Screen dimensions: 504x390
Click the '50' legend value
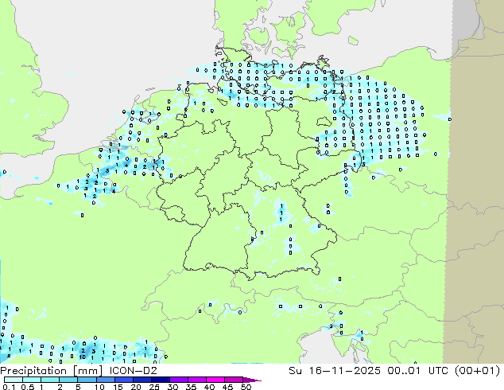pyautogui.click(x=246, y=387)
